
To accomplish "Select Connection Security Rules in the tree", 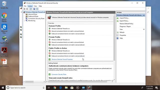I will (x=36, y=18).
